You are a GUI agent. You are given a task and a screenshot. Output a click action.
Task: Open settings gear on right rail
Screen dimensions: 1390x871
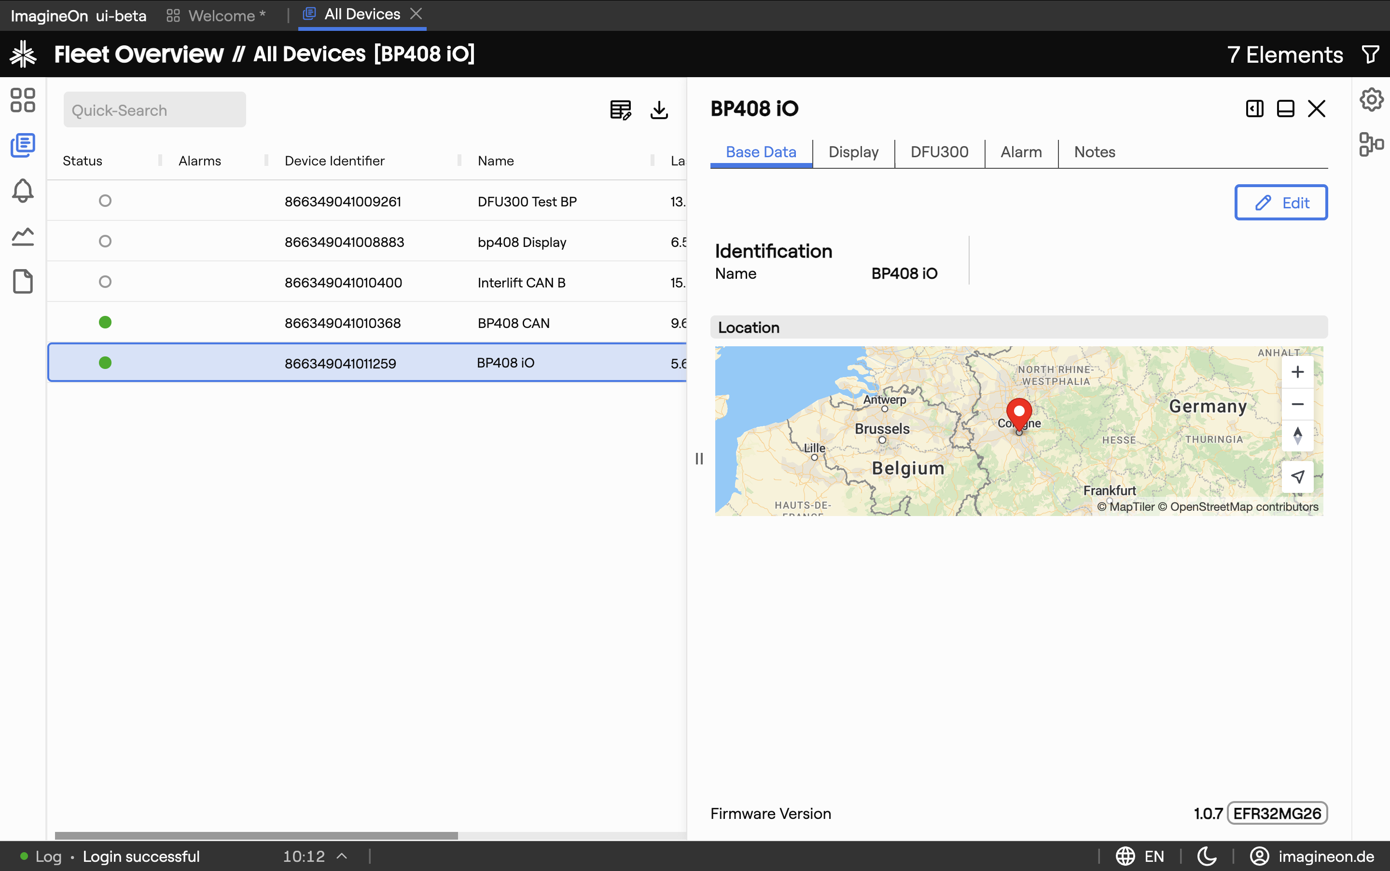pyautogui.click(x=1372, y=100)
